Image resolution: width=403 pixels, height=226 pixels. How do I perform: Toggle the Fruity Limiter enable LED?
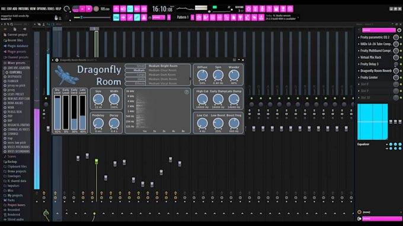(401, 77)
